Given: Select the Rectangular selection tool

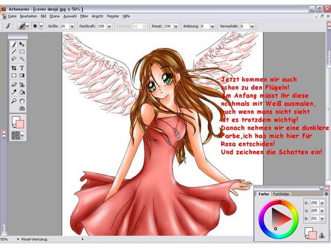Looking at the screenshot, I should 22,52.
